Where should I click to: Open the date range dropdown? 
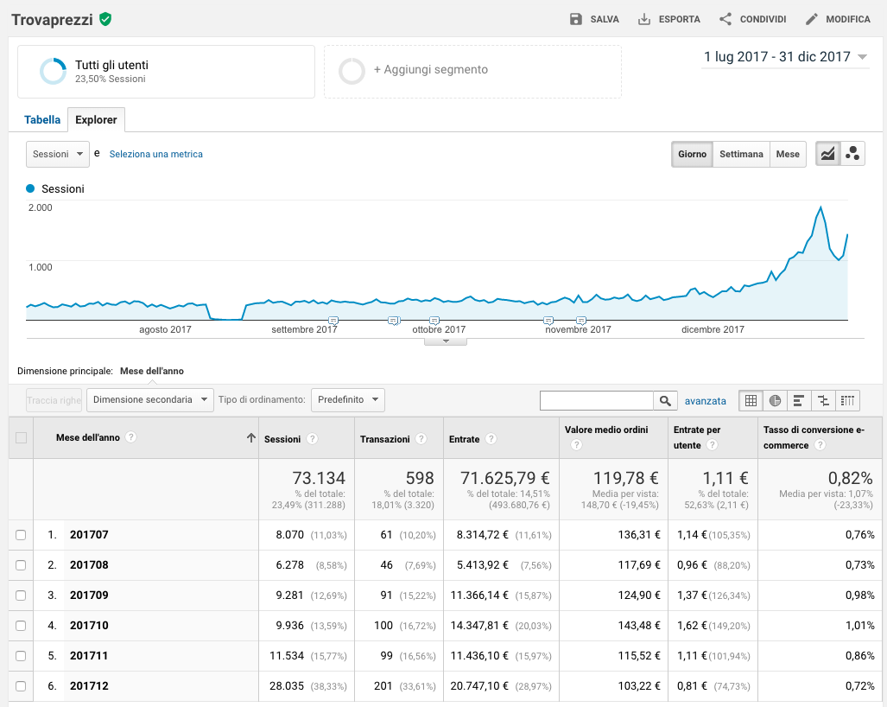pyautogui.click(x=785, y=56)
